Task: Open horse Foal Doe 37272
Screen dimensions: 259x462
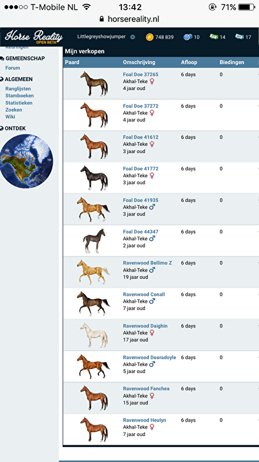Action: 140,106
